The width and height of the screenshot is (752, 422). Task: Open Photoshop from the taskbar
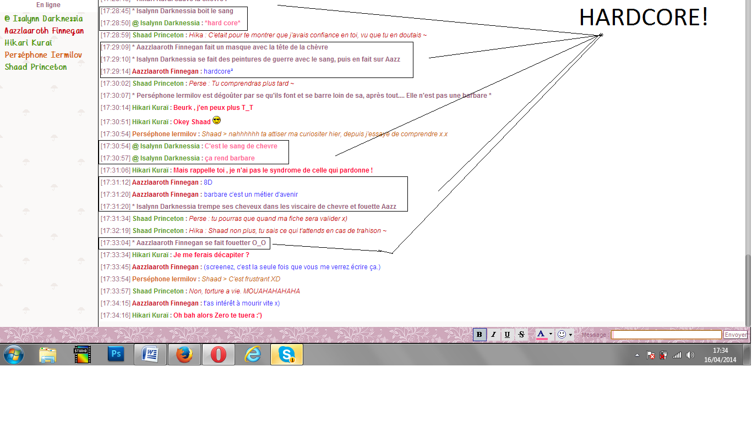tap(116, 355)
